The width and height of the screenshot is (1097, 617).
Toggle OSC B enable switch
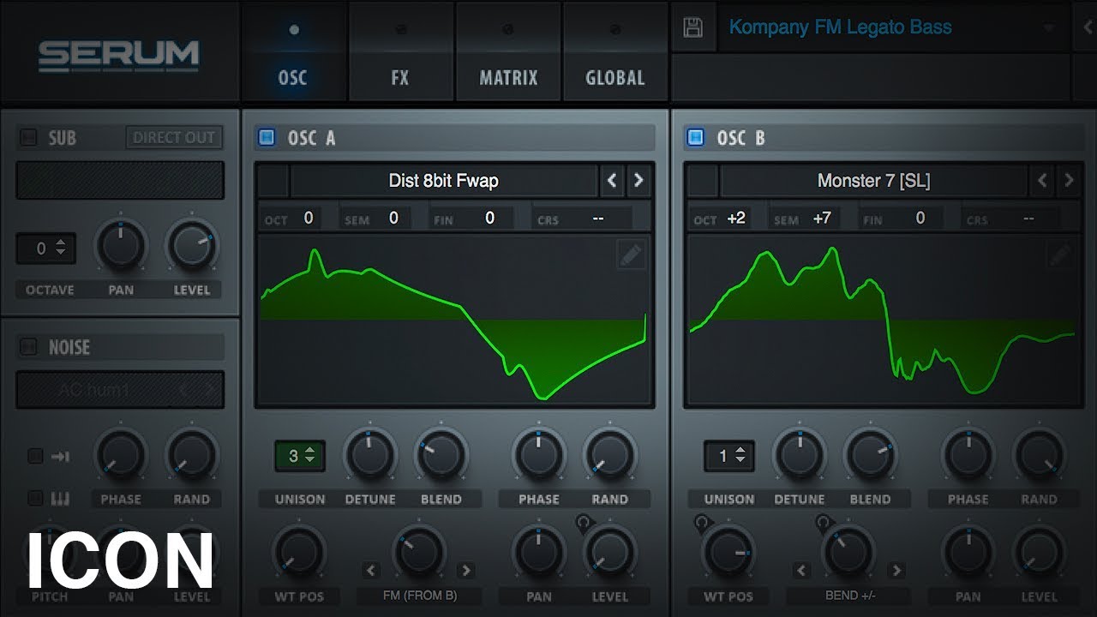coord(696,137)
